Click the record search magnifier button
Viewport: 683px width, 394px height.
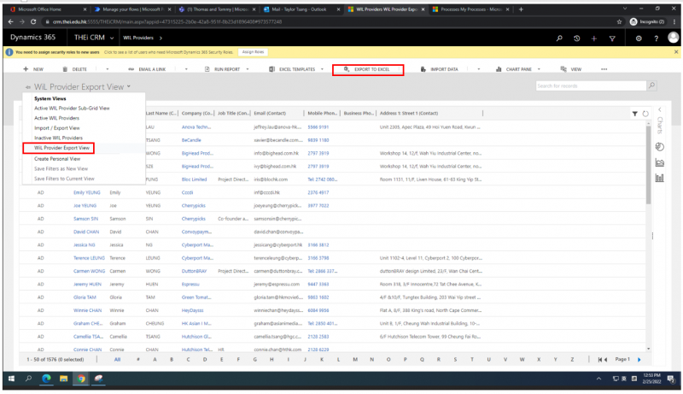pyautogui.click(x=651, y=85)
